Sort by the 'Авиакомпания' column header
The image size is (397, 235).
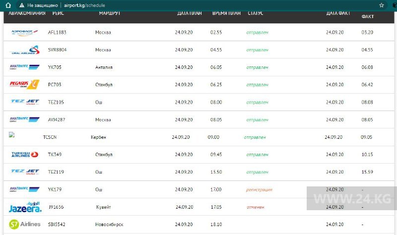coord(27,13)
